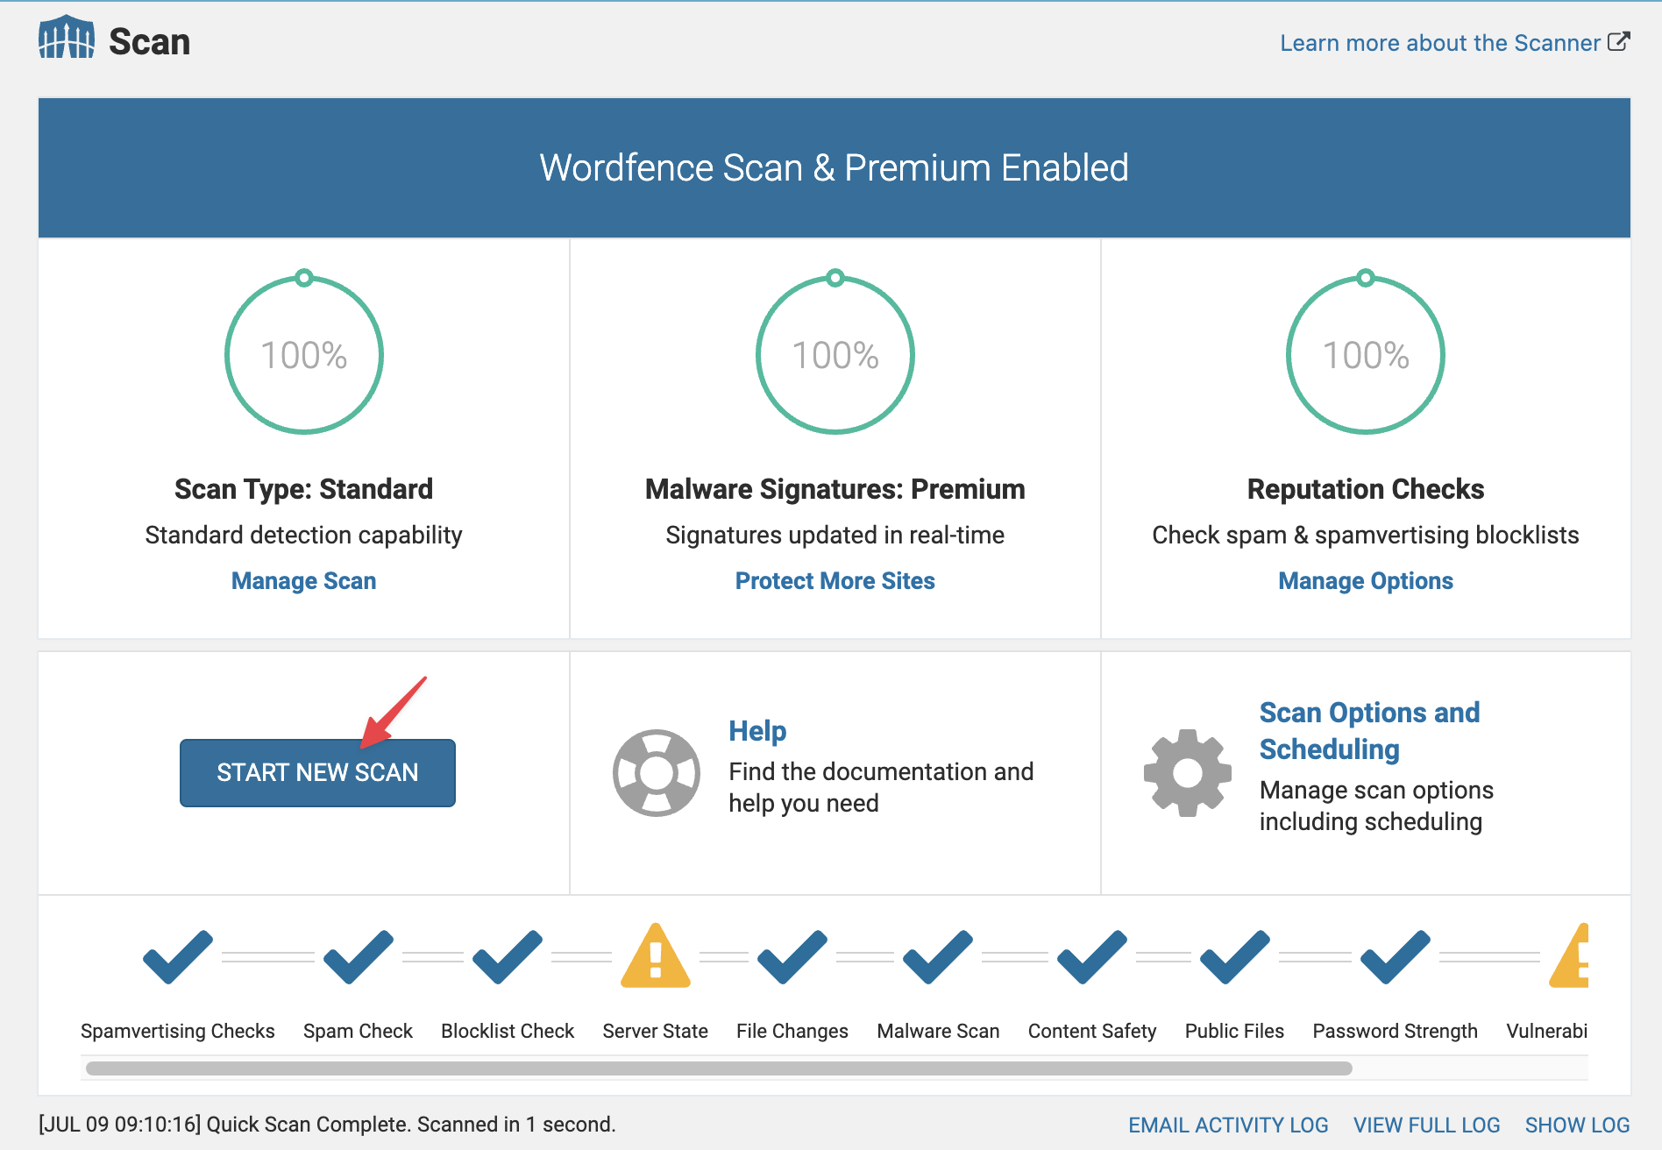Open Scan Options and Scheduling link
This screenshot has height=1150, width=1662.
[1369, 730]
